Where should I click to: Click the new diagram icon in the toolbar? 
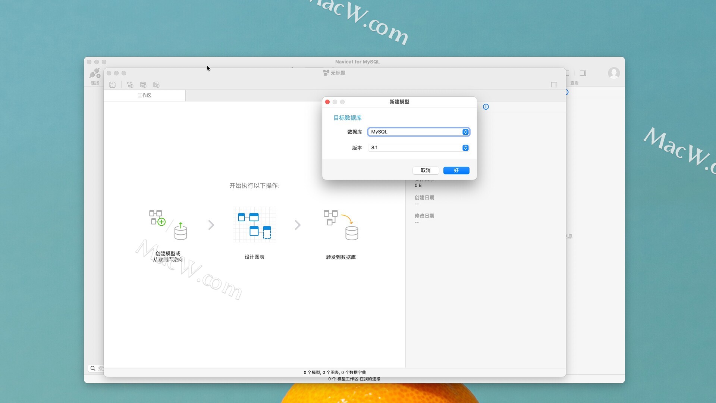pos(143,85)
